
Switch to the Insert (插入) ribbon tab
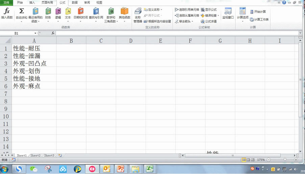coord(32,2)
